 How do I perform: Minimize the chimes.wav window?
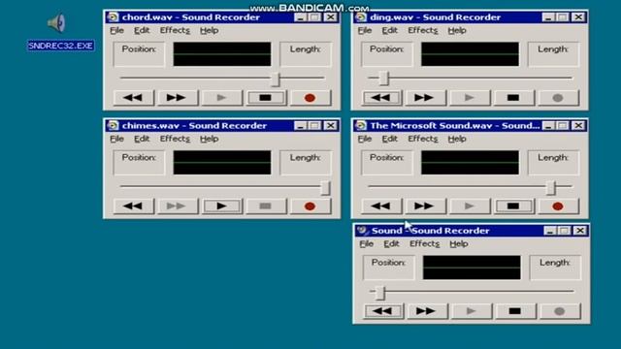300,126
